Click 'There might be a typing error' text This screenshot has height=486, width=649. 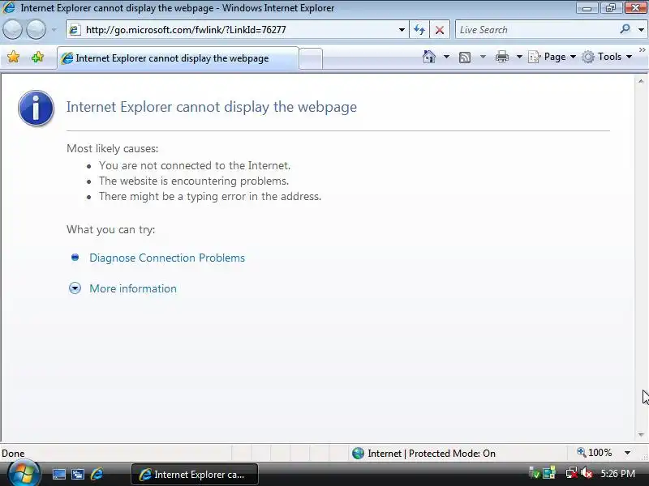click(210, 196)
